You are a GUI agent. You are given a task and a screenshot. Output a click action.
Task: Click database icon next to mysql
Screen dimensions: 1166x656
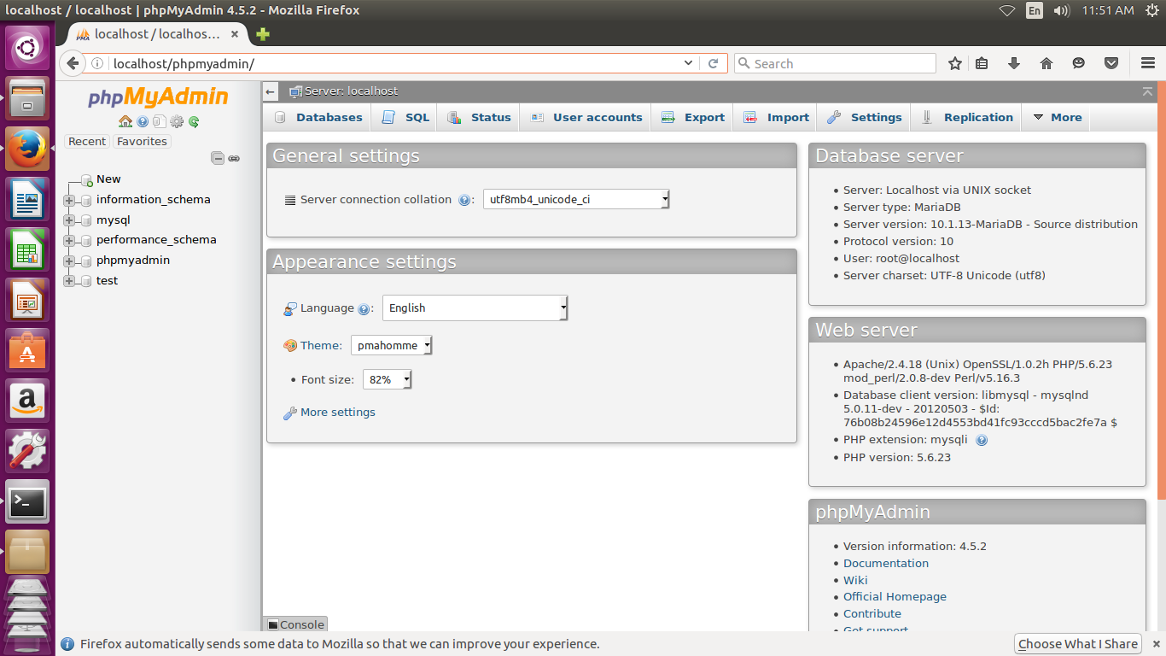(85, 220)
